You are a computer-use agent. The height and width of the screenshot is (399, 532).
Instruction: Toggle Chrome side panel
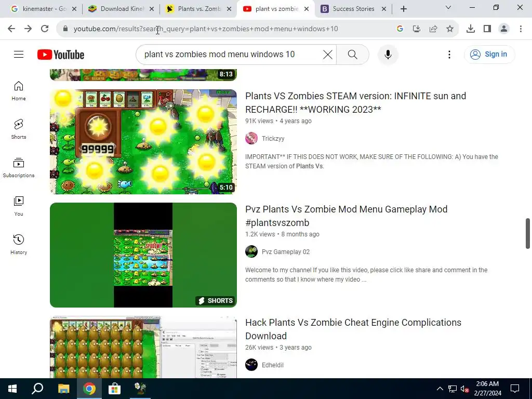[487, 29]
